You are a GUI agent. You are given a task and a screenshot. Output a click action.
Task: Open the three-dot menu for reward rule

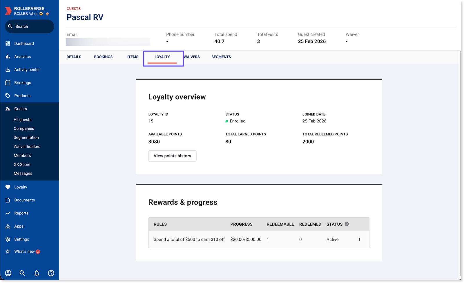pyautogui.click(x=359, y=240)
